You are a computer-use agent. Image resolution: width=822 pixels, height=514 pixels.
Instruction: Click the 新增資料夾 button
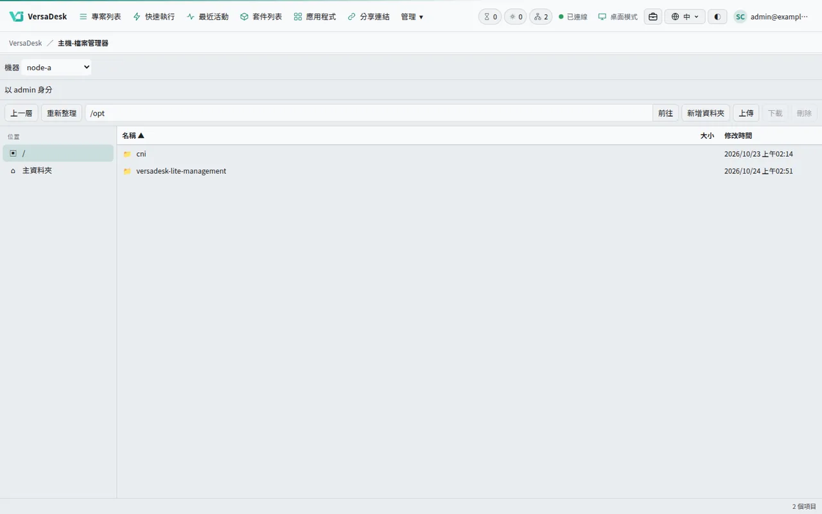pos(706,113)
